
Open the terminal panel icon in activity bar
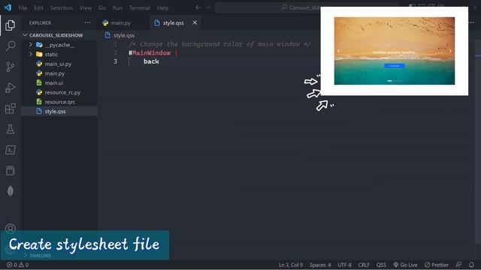(x=10, y=150)
